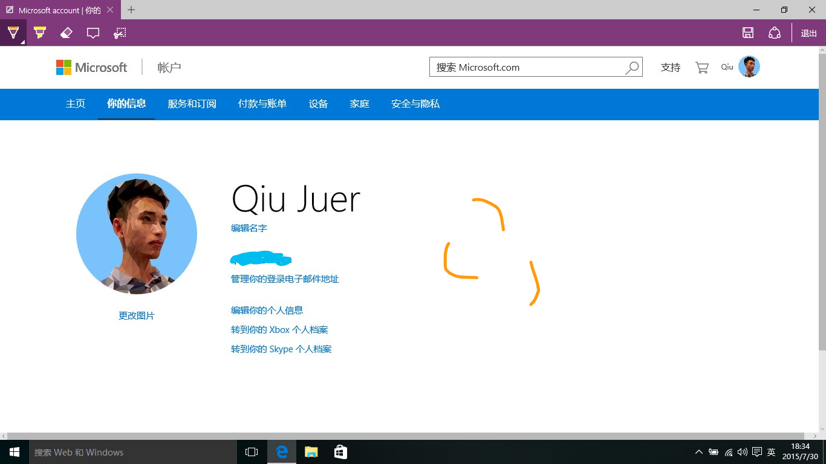The height and width of the screenshot is (464, 826).
Task: Run search using the magnifier icon
Action: click(632, 67)
